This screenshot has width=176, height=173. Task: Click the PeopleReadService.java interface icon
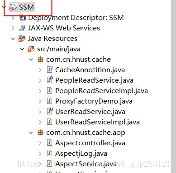click(x=50, y=80)
